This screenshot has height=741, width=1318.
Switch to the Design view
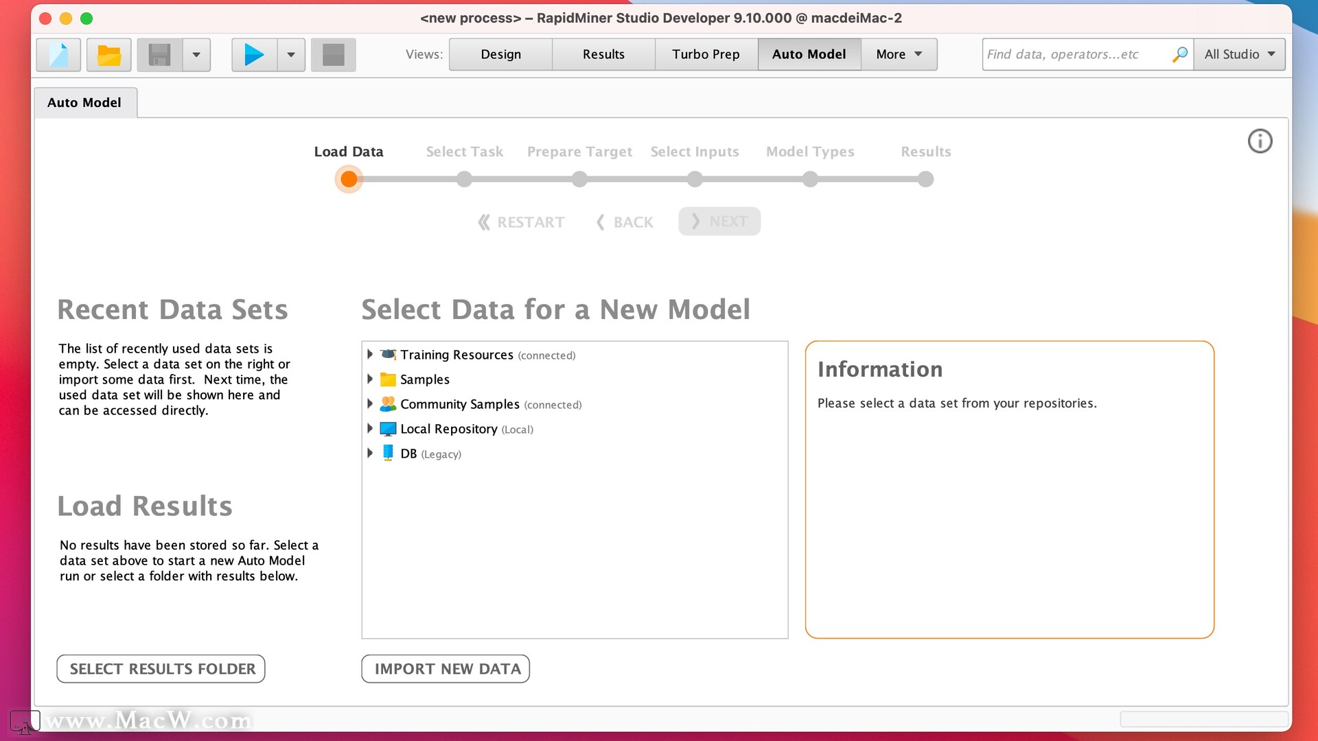tap(500, 54)
